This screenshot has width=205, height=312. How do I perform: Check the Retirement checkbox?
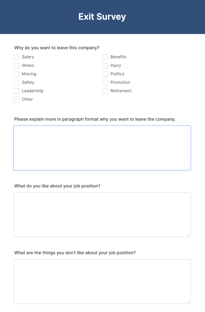(x=105, y=91)
